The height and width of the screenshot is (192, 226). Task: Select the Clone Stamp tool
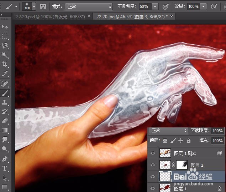[x=5, y=102]
